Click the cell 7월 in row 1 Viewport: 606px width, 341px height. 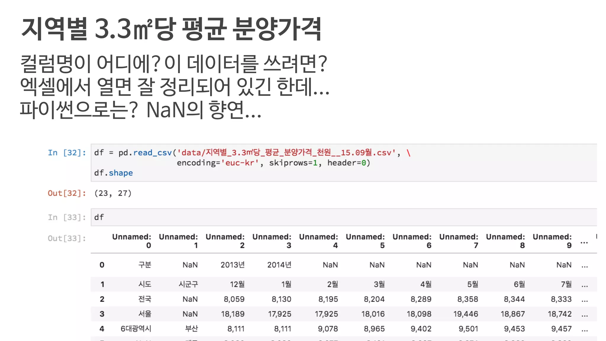566,284
